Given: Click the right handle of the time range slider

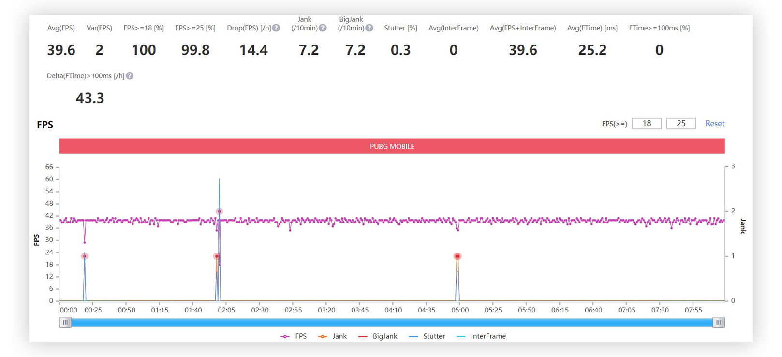Looking at the screenshot, I should (719, 323).
